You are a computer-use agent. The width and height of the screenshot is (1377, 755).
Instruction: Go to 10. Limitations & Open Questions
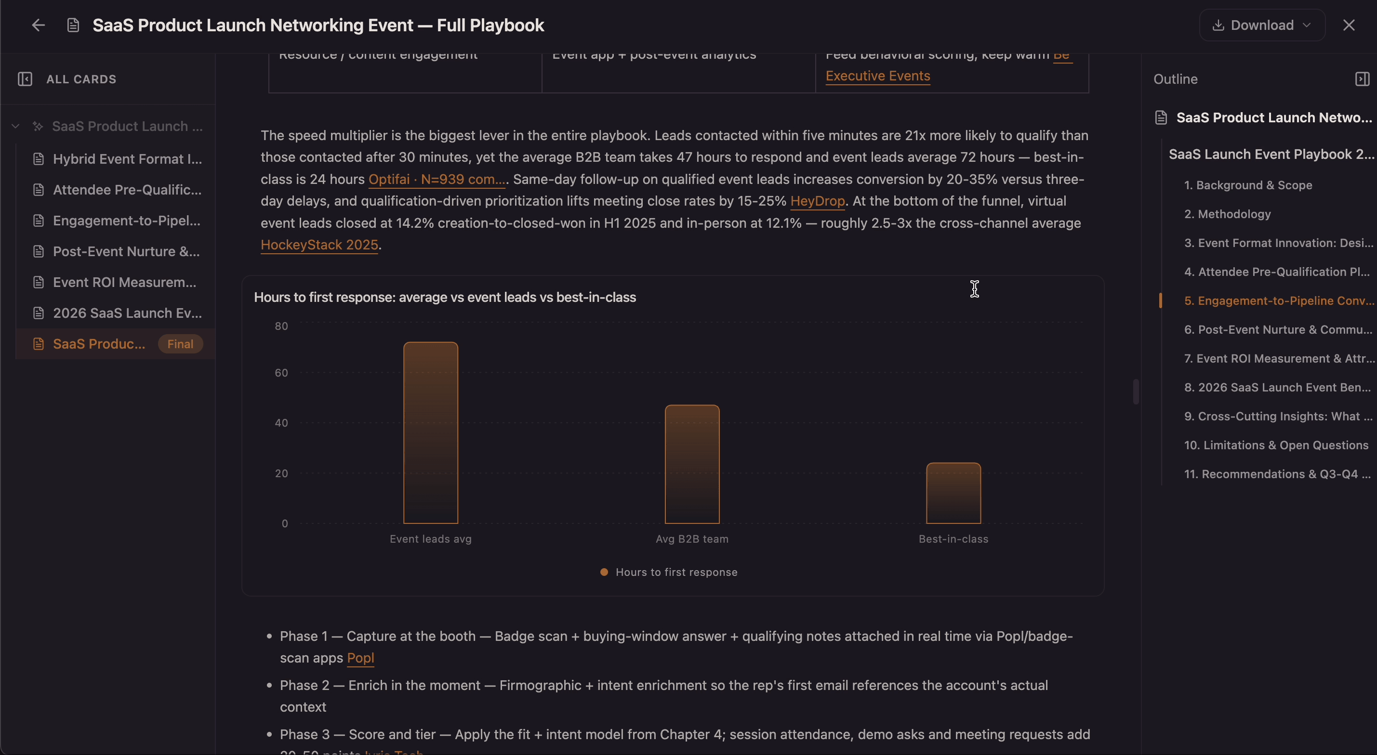[x=1276, y=445]
